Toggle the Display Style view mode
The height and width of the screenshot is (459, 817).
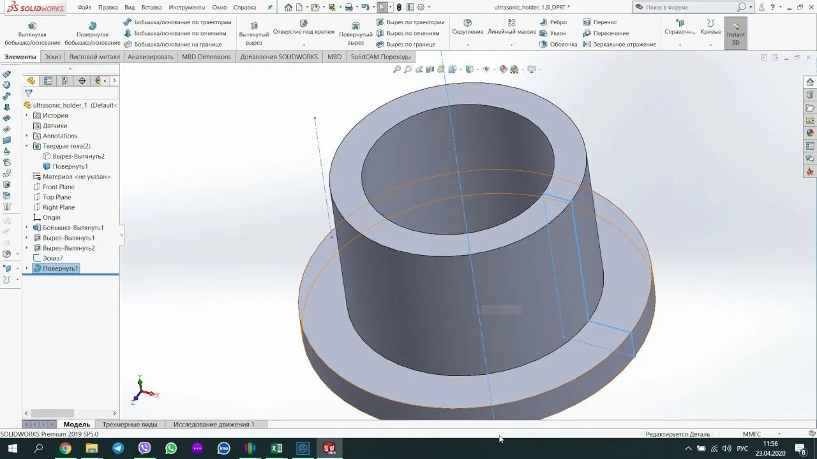(x=469, y=69)
